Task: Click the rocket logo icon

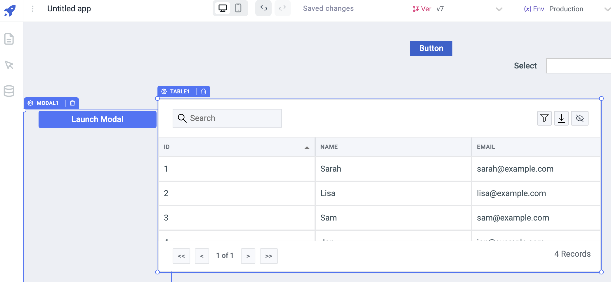Action: point(10,11)
